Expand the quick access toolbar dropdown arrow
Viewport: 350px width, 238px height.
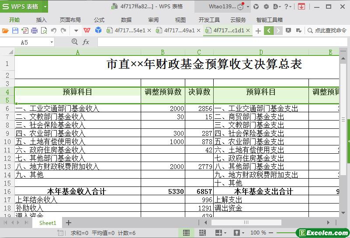[76, 31]
